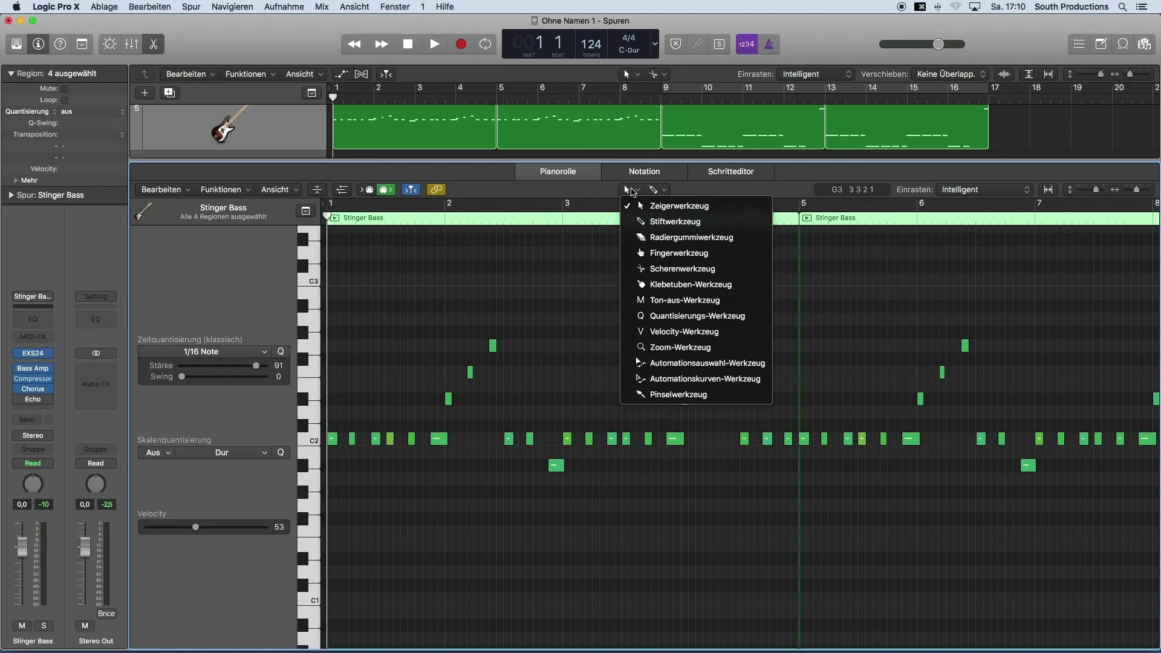Viewport: 1161px width, 653px height.
Task: Mute the Stinger Bass channel strip
Action: point(22,626)
